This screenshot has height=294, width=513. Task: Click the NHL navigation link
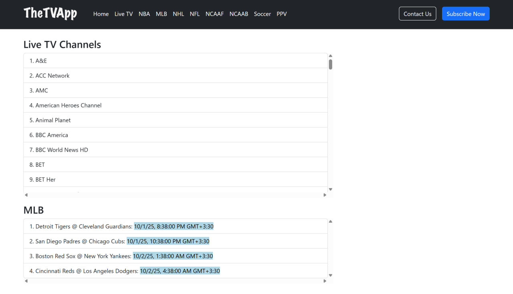pyautogui.click(x=178, y=14)
